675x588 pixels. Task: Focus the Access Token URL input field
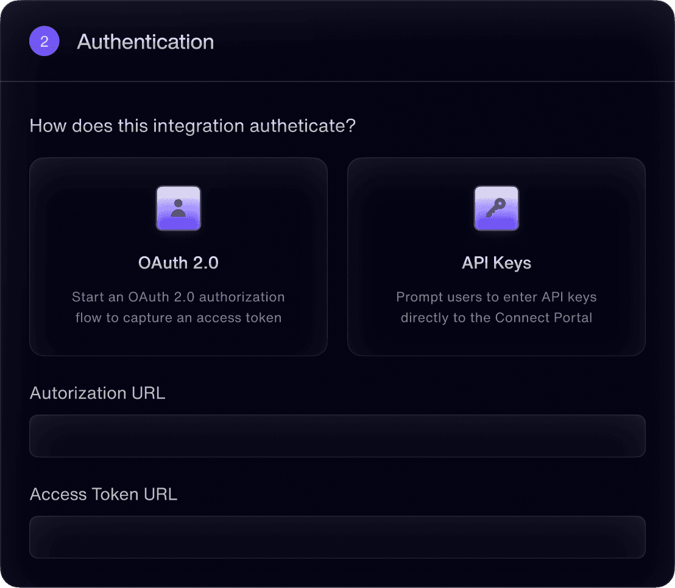click(337, 537)
